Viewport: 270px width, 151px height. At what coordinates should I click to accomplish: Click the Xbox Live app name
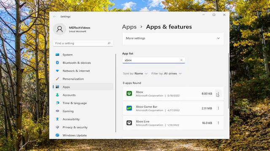pyautogui.click(x=143, y=121)
